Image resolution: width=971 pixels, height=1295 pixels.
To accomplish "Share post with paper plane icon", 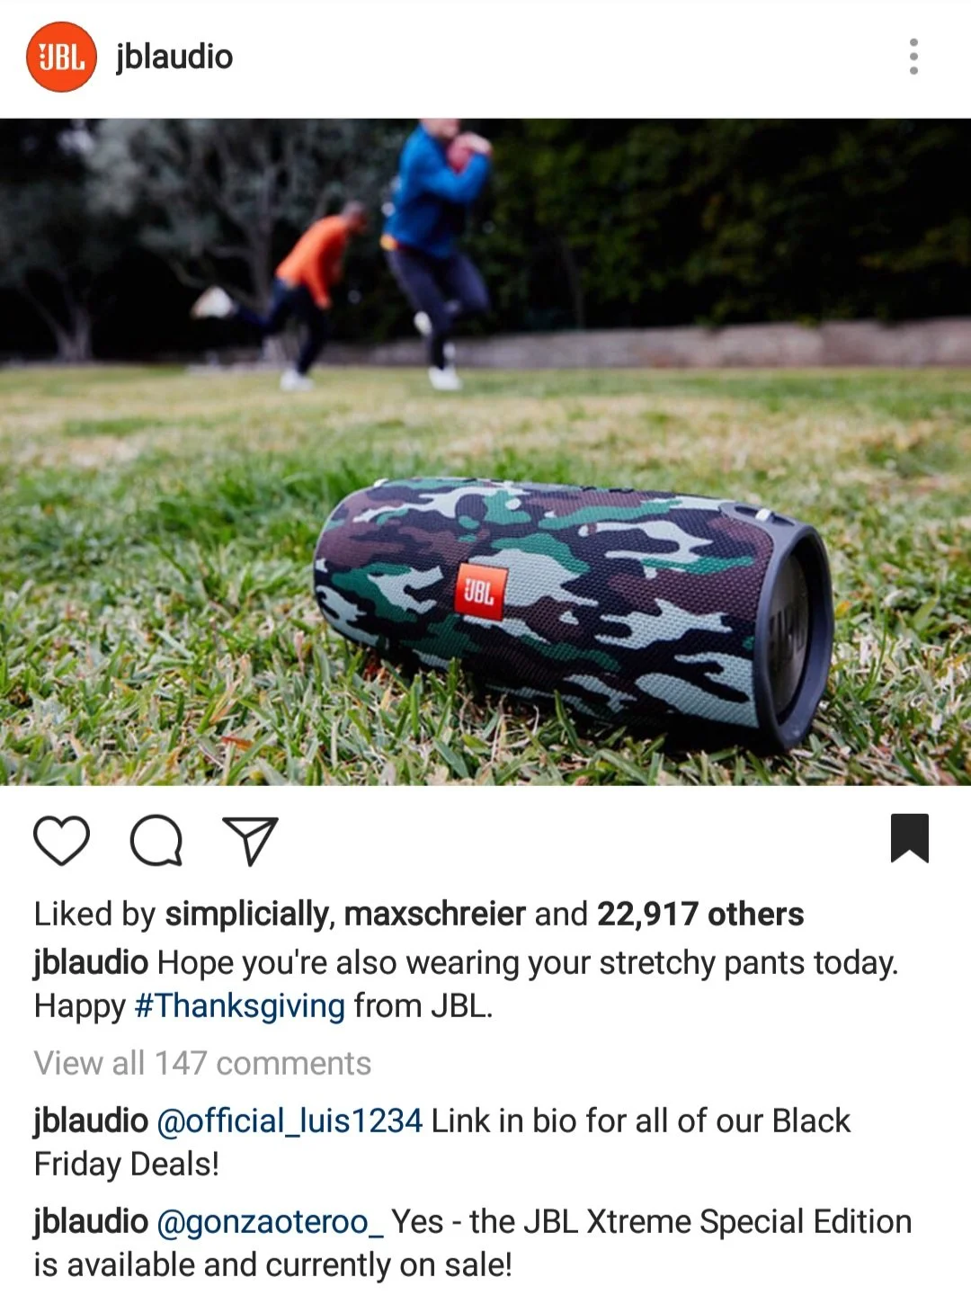I will click(x=250, y=841).
